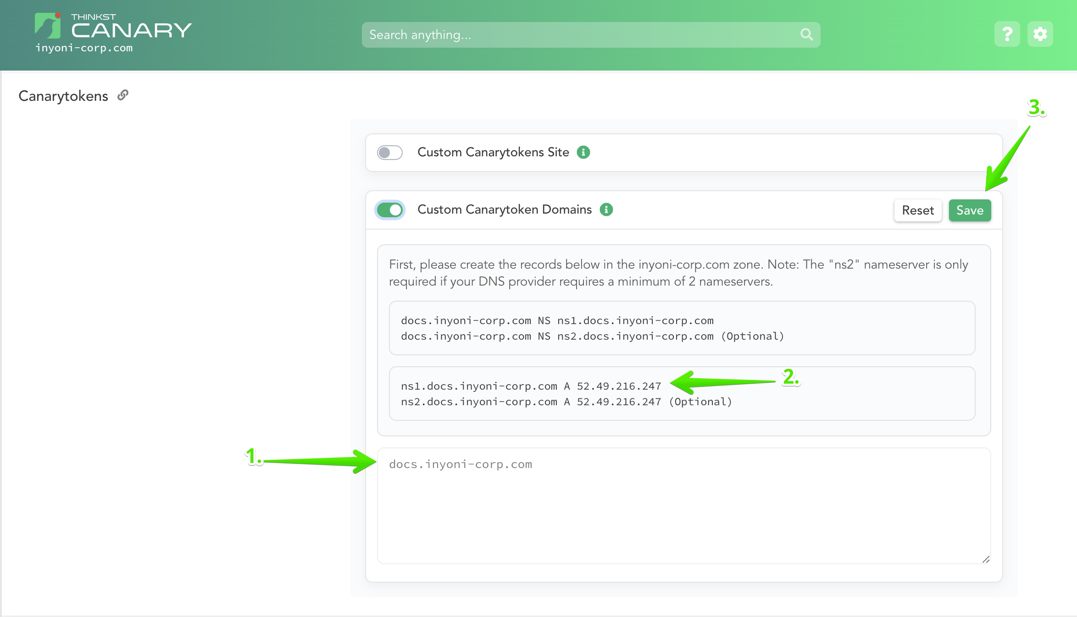Image resolution: width=1077 pixels, height=617 pixels.
Task: Click the ns1.docs.inyoni-corp.com NS record line
Action: pos(557,320)
